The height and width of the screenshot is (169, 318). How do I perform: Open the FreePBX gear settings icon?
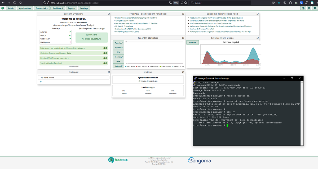click(x=315, y=8)
